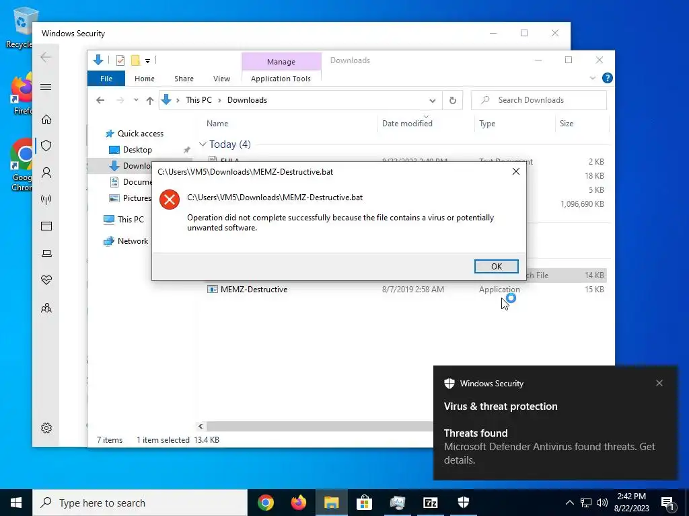Refresh the Downloads folder
Image resolution: width=689 pixels, height=516 pixels.
coord(453,101)
